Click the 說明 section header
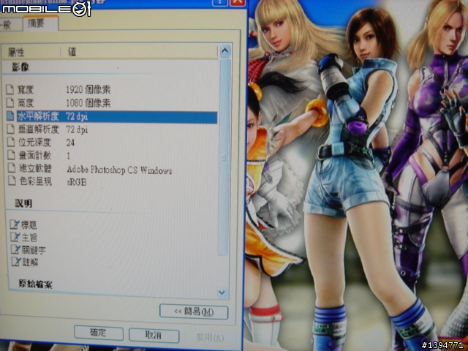The height and width of the screenshot is (351, 468). tap(23, 203)
